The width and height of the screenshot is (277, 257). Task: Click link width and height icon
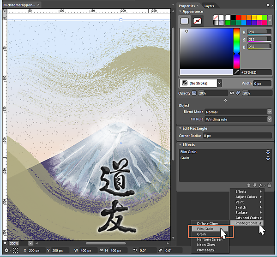tap(101, 250)
